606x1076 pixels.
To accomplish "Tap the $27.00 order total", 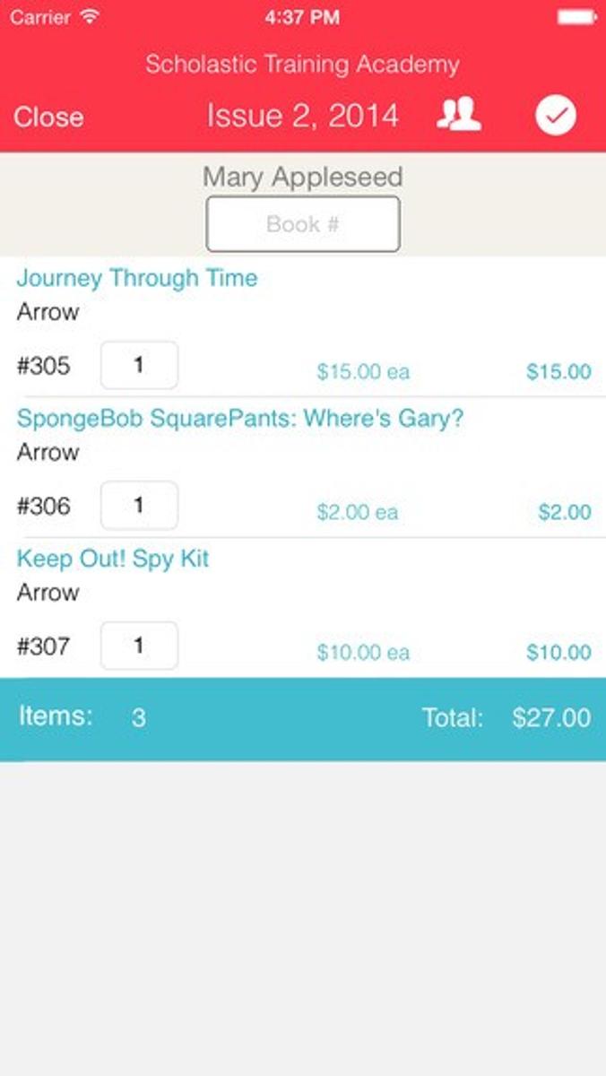I will tap(551, 718).
